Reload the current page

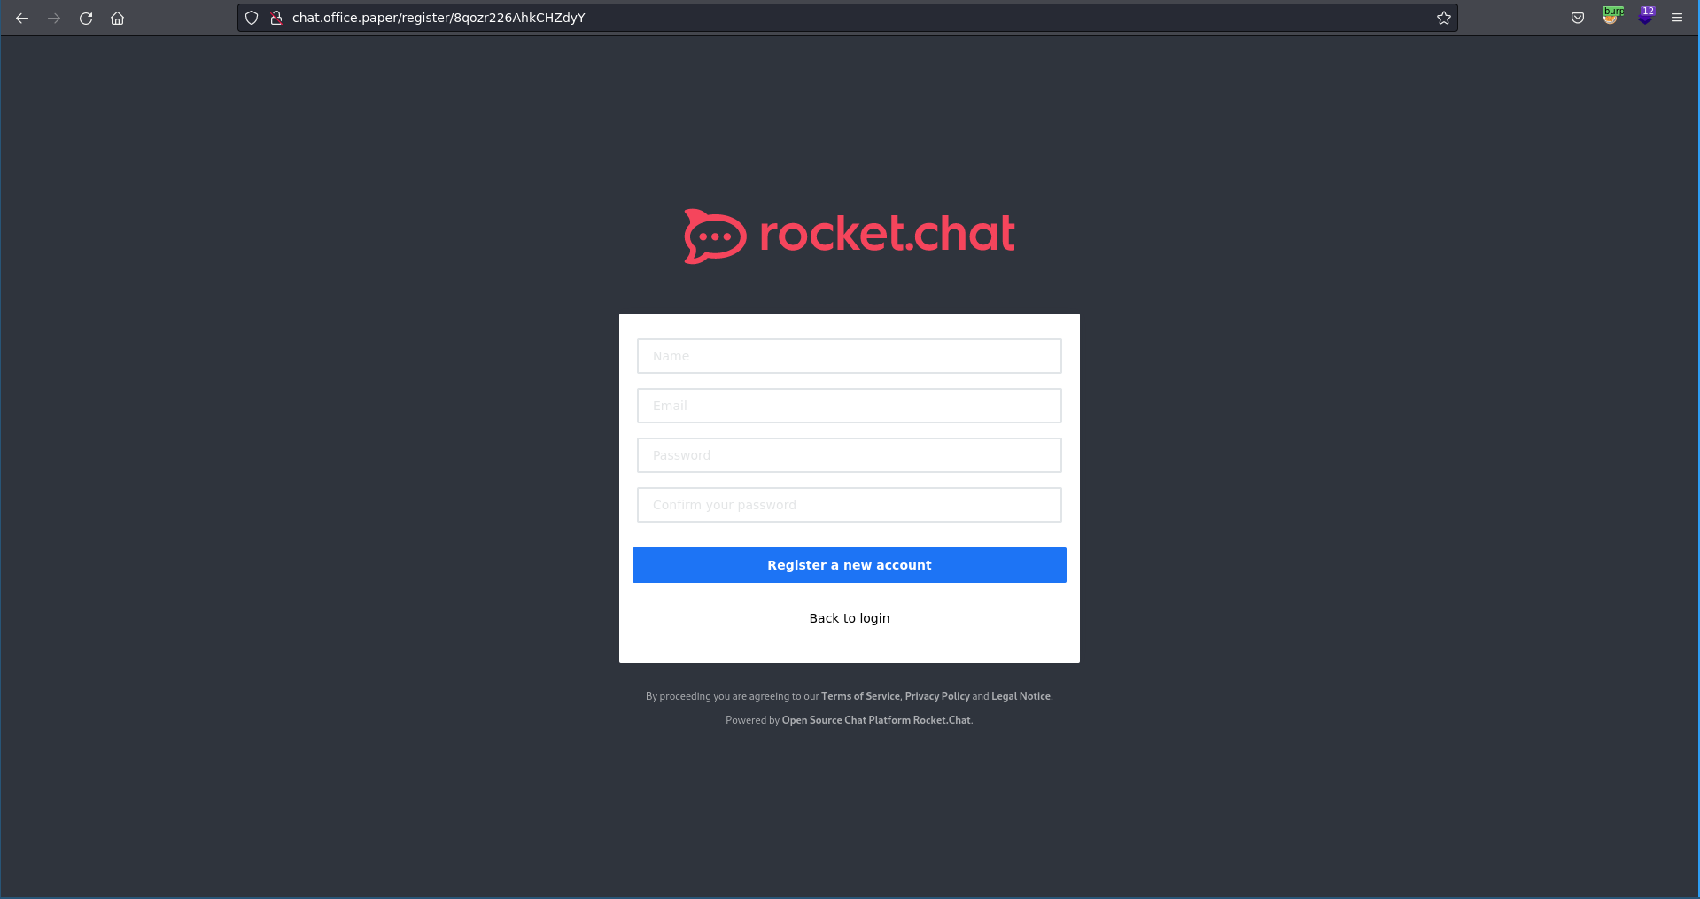tap(86, 18)
